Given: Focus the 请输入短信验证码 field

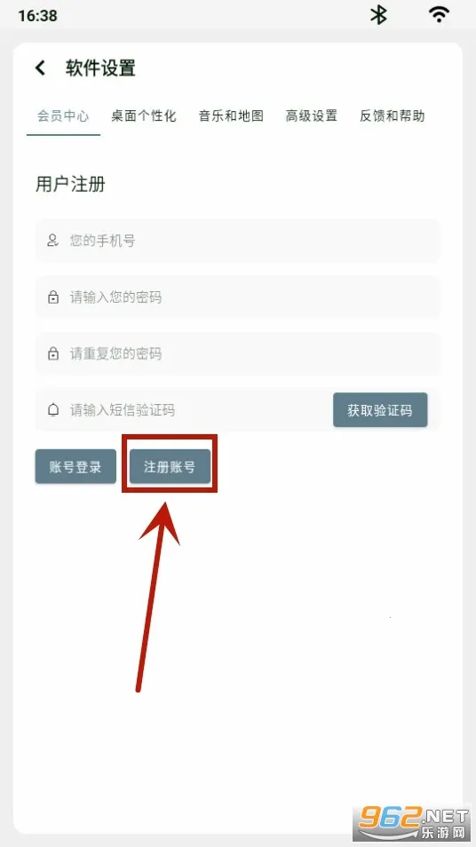Looking at the screenshot, I should (184, 410).
